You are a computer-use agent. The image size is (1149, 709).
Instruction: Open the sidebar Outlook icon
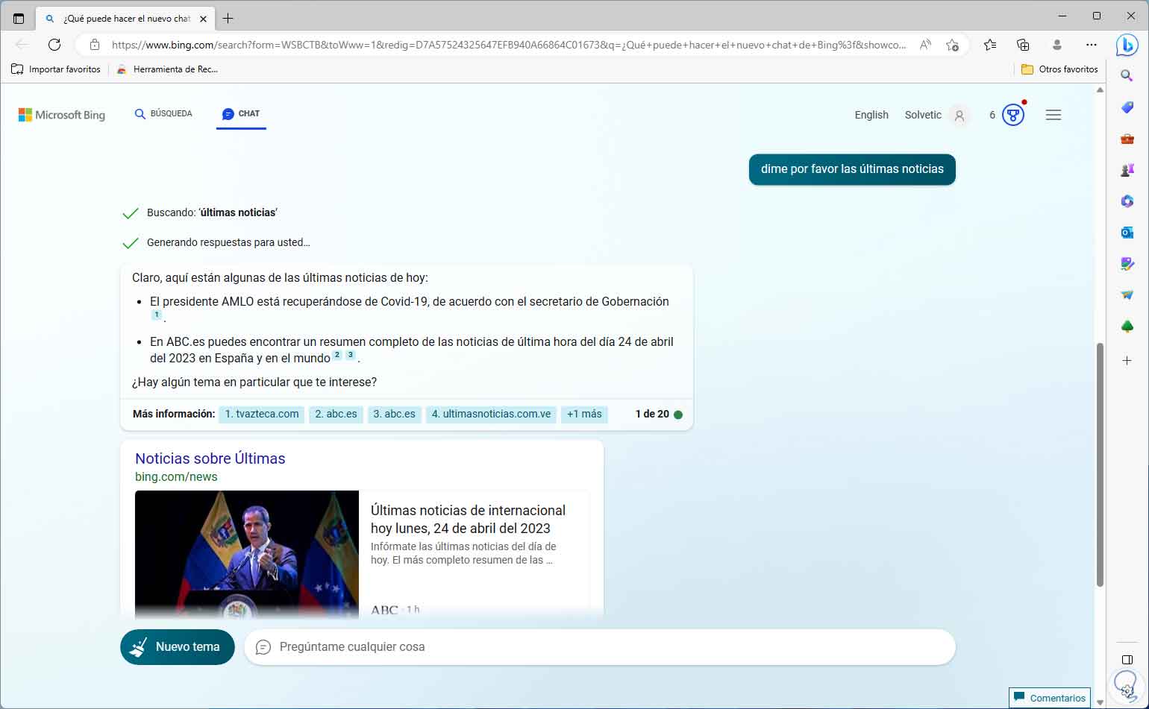pos(1127,233)
